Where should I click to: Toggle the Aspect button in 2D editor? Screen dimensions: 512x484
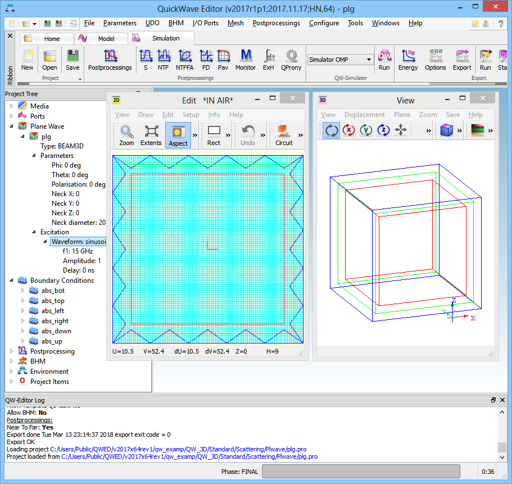click(x=178, y=135)
